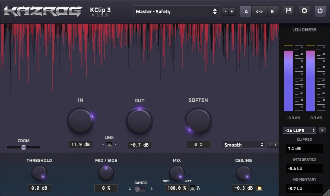
Task: Click the Zoom slider handle
Action: pos(24,147)
